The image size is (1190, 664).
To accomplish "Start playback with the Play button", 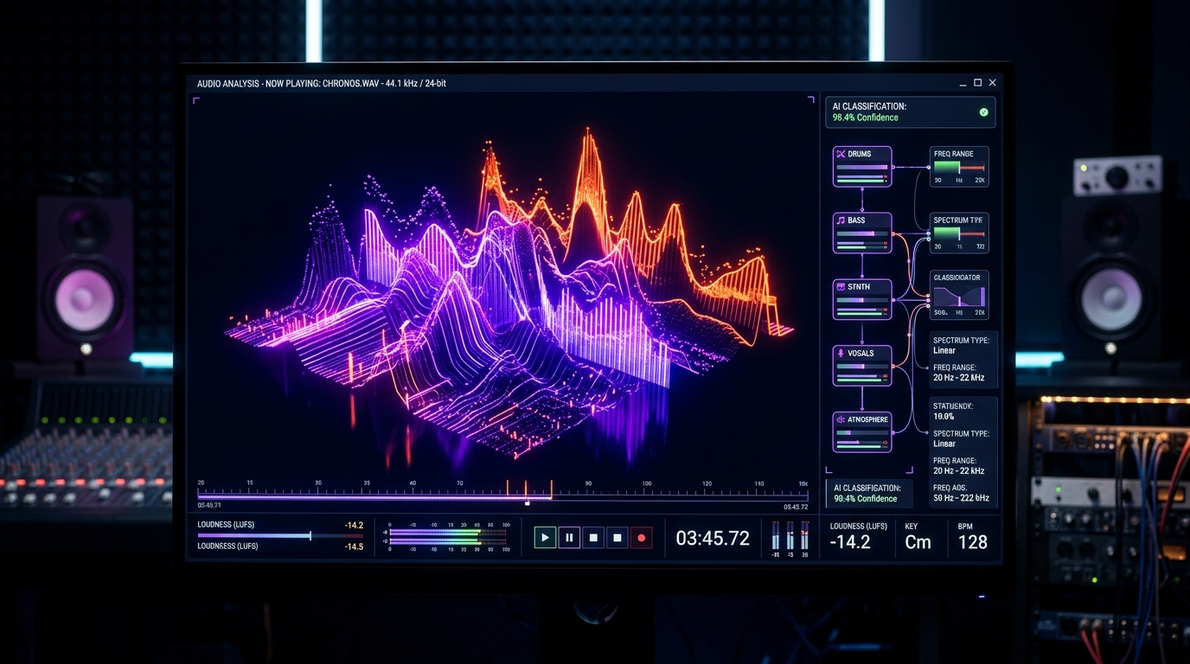I will coord(545,538).
